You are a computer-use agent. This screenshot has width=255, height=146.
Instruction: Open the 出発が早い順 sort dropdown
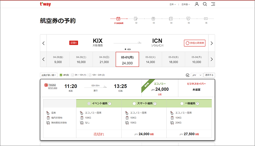click(x=49, y=75)
